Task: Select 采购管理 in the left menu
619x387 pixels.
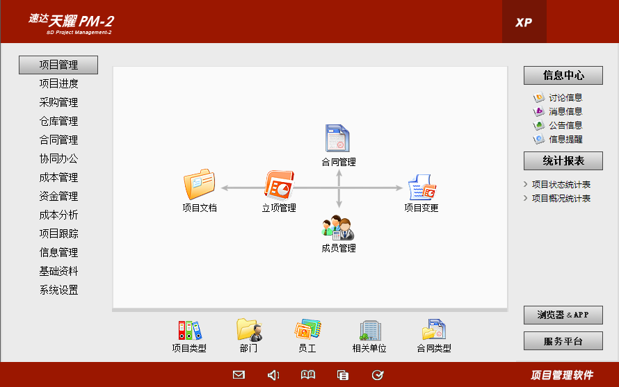Action: pyautogui.click(x=58, y=103)
